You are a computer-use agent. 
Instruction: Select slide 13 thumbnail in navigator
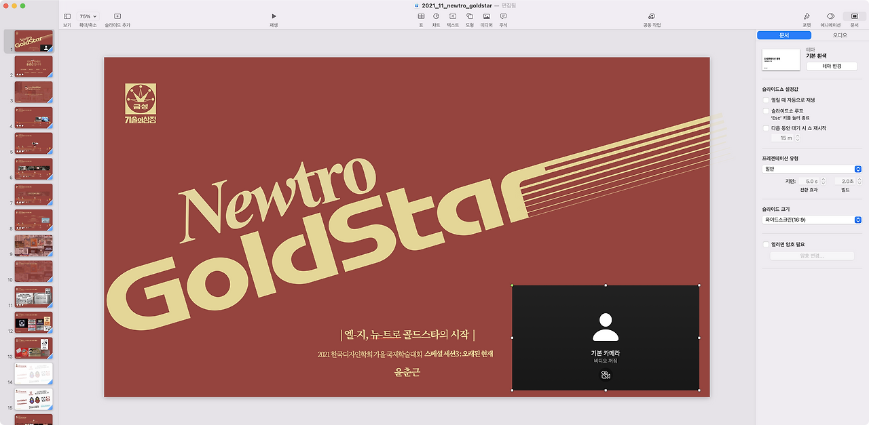point(33,348)
